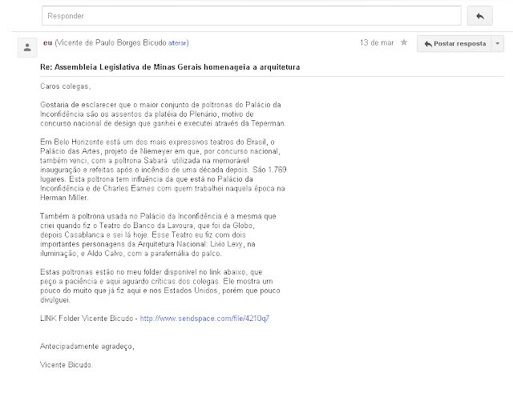Click the greeting 'Caros colegas,'
513x397 pixels.
click(66, 86)
